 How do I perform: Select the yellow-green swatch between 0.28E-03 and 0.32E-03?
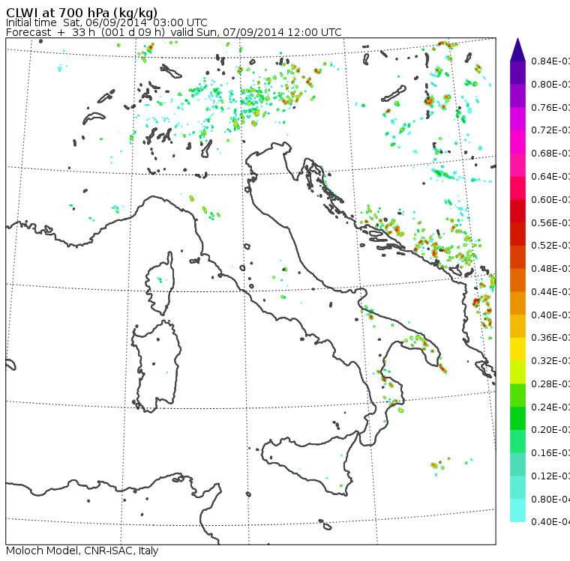517,372
